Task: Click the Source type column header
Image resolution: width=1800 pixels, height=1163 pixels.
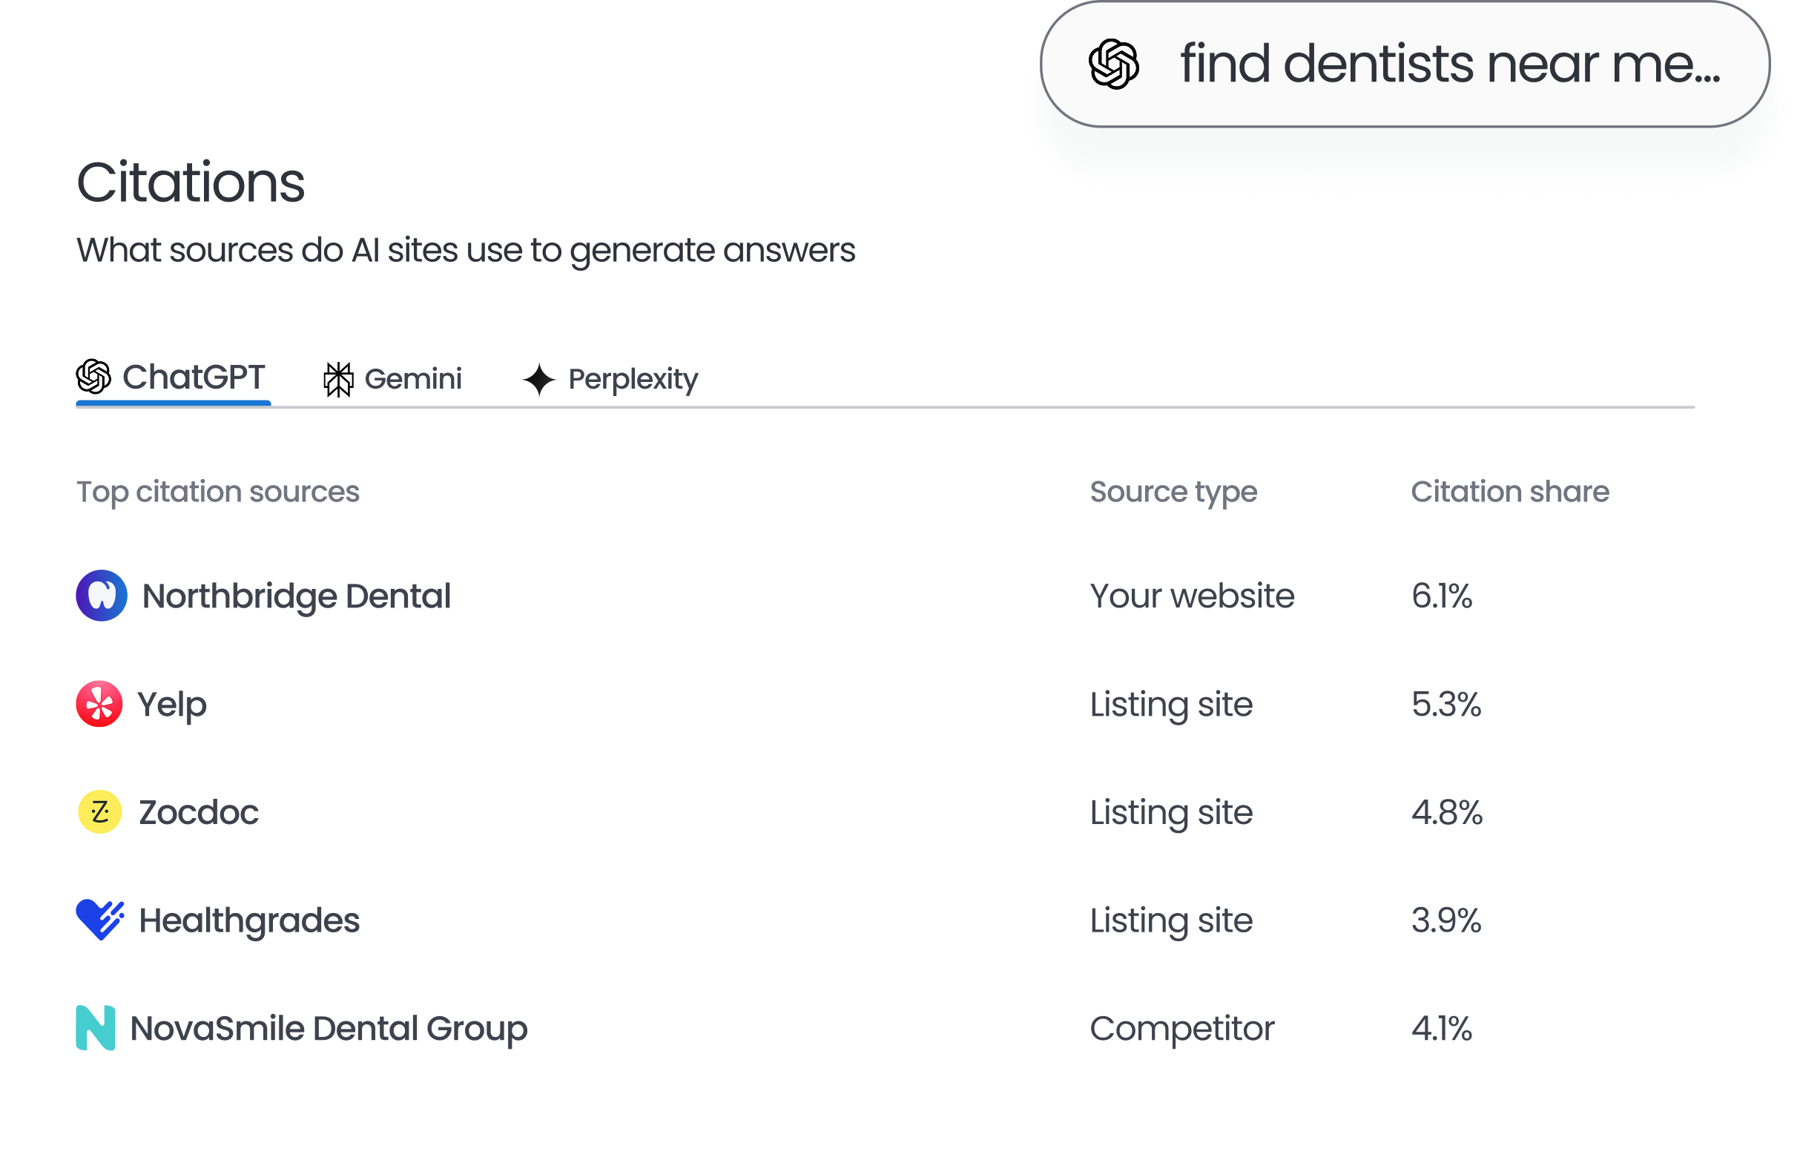Action: point(1173,491)
